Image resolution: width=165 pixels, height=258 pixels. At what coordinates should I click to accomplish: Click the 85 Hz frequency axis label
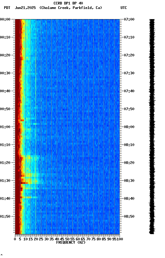click(x=104, y=239)
